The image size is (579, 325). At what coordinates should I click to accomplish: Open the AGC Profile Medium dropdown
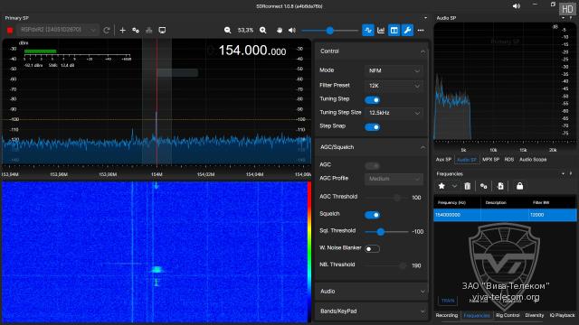394,179
